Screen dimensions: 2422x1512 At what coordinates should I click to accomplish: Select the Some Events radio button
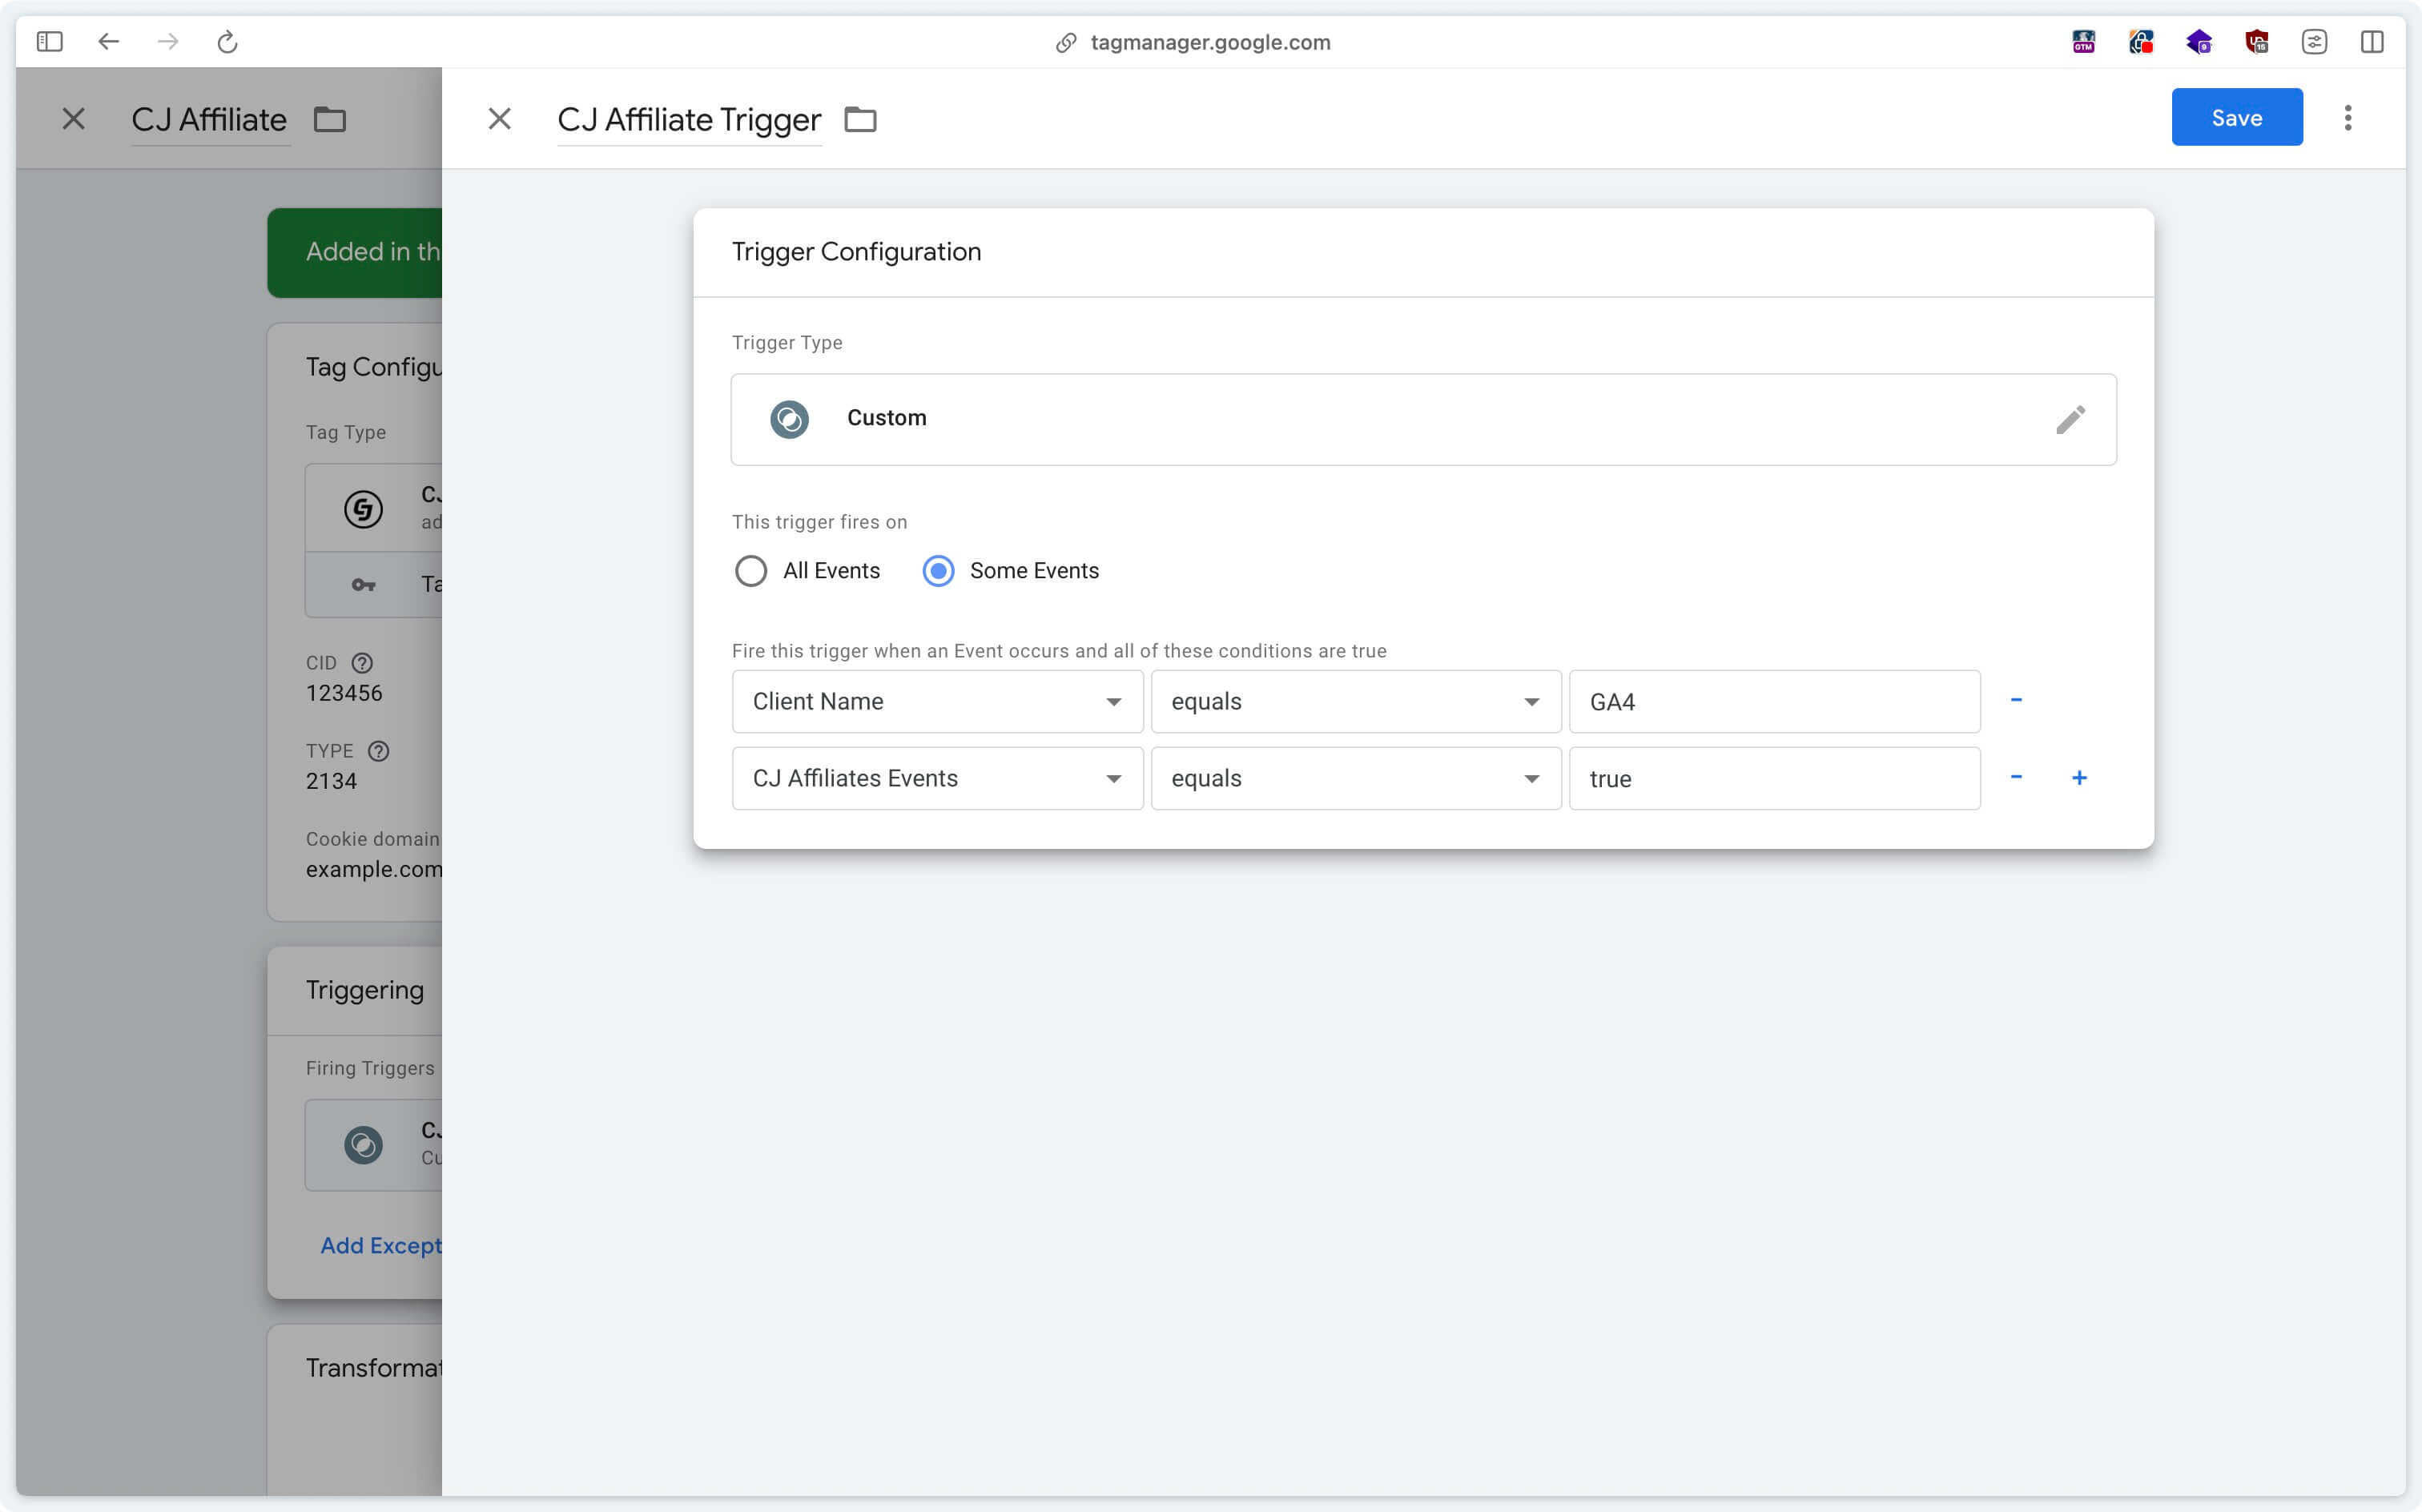coord(938,571)
